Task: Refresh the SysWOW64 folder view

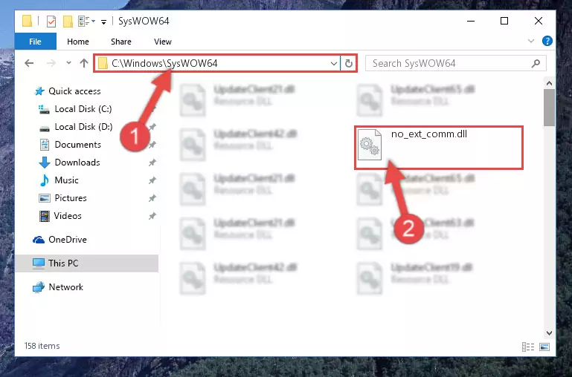Action: coord(349,64)
